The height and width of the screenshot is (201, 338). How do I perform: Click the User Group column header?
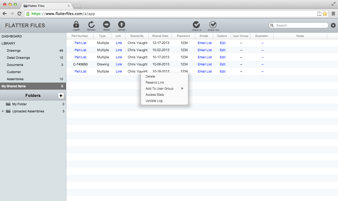click(x=241, y=36)
